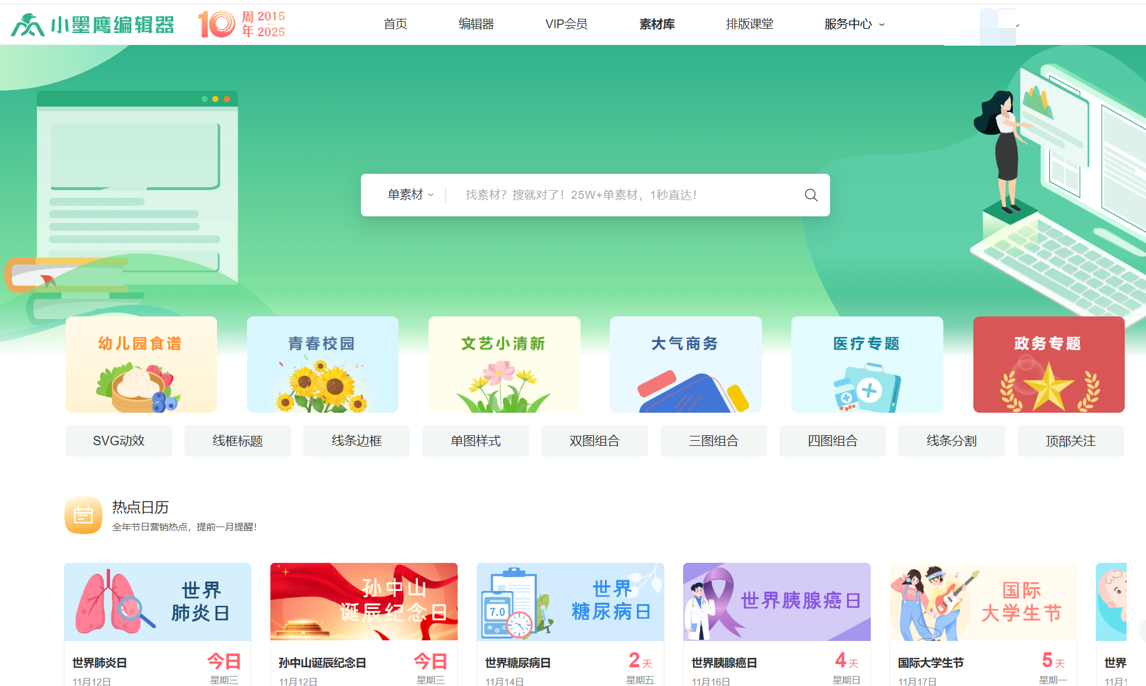The width and height of the screenshot is (1146, 686).
Task: Click the SVG动效 tag button
Action: pos(119,441)
